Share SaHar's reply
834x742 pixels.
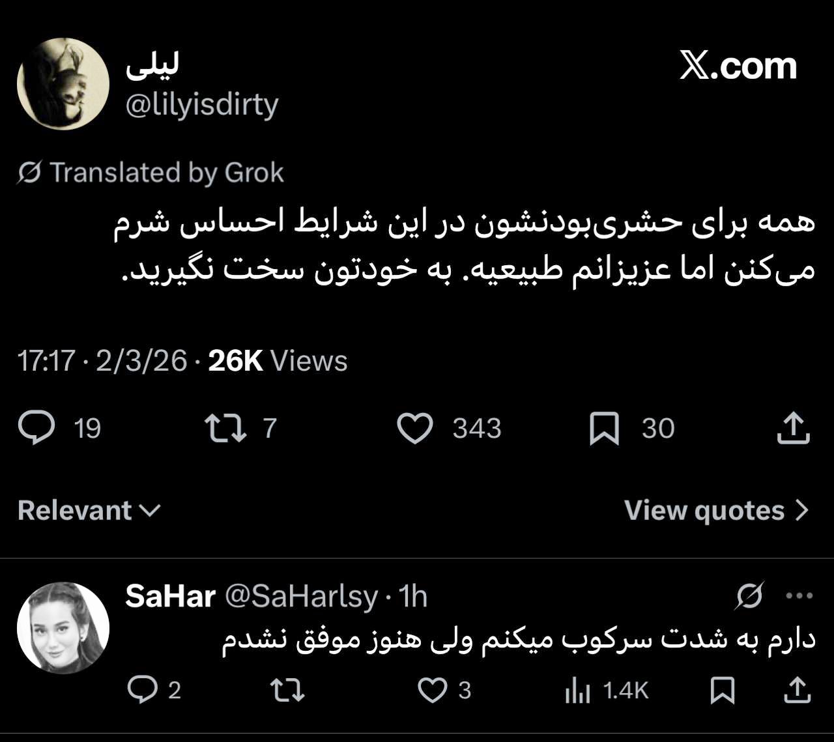coord(796,690)
